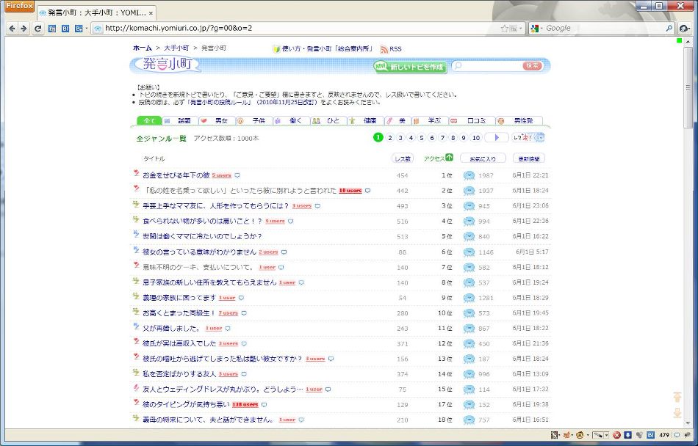Go to page 5 of results
Screen dimensions: 698x446
(421, 138)
